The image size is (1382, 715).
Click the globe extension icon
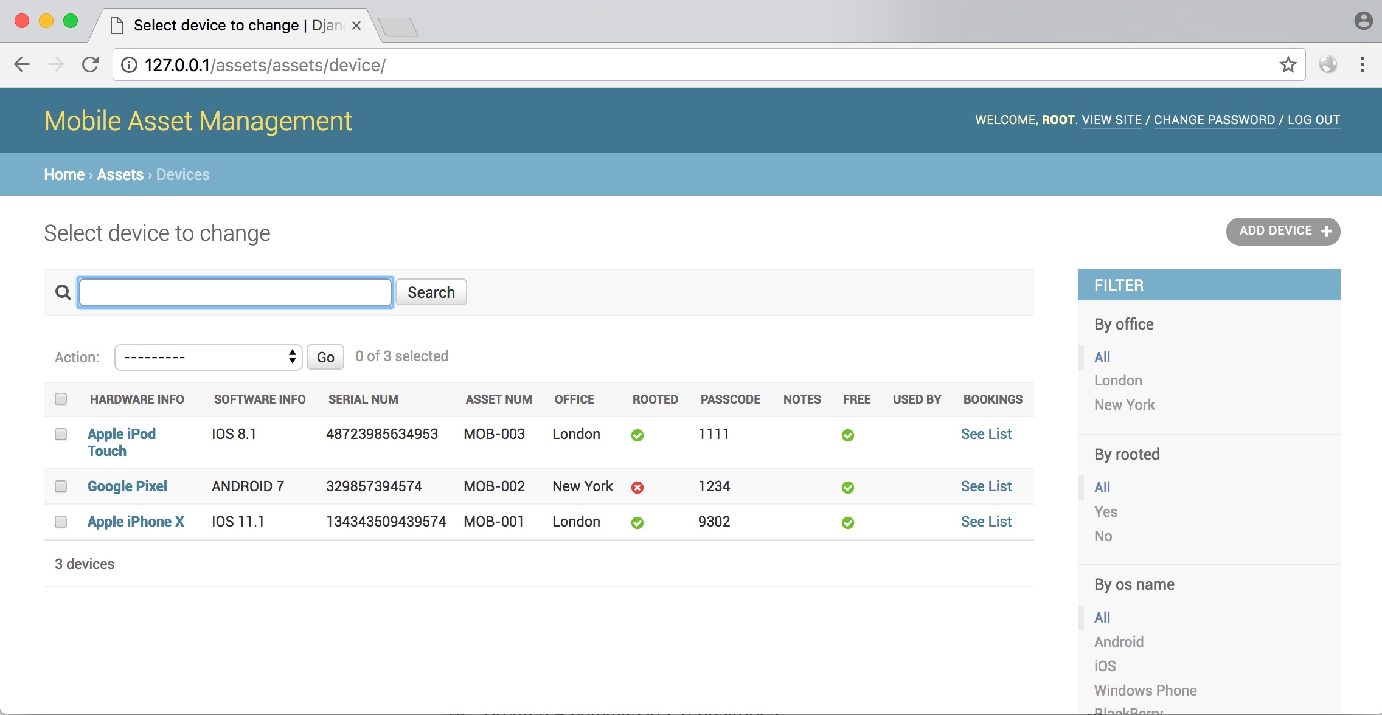1327,64
